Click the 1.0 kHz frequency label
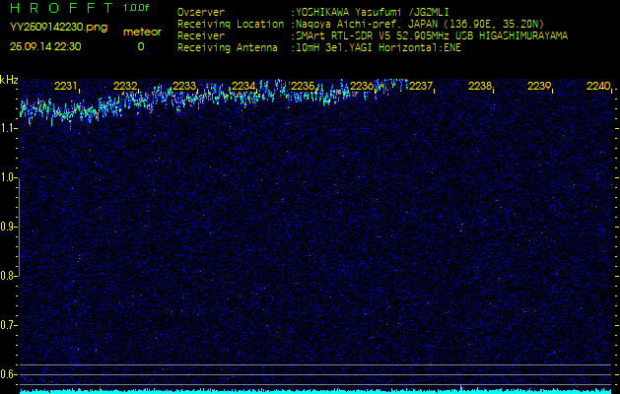The width and height of the screenshot is (620, 394). [8, 177]
